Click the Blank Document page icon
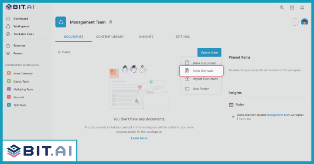314x164 pixels. click(x=187, y=63)
